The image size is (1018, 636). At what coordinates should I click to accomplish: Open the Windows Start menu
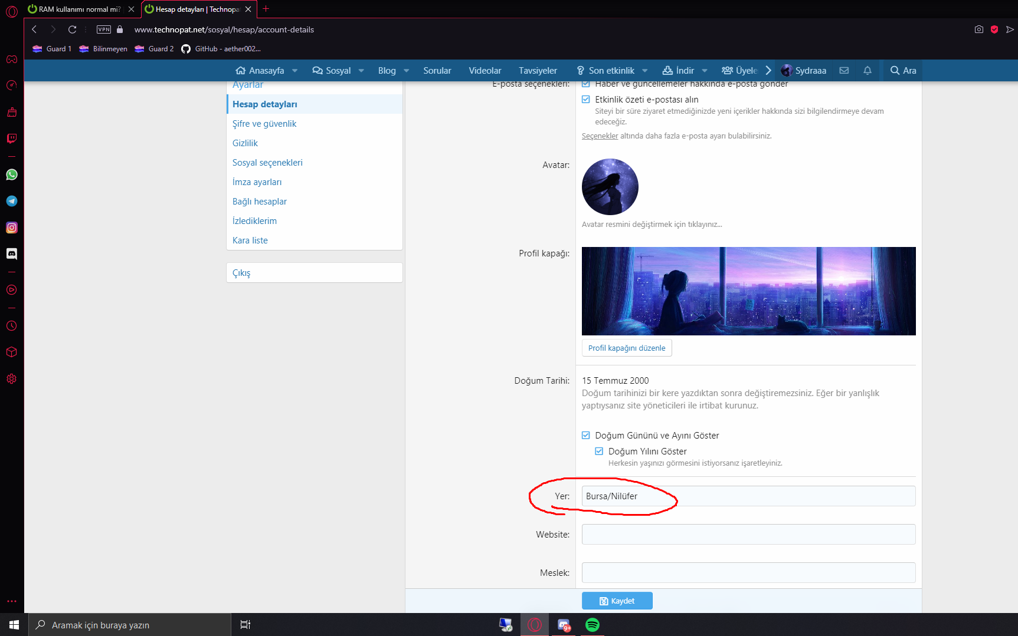14,625
